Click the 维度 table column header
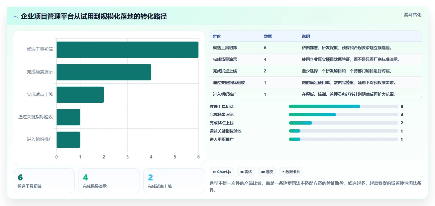Screen dimensions: 435x206 pos(217,37)
